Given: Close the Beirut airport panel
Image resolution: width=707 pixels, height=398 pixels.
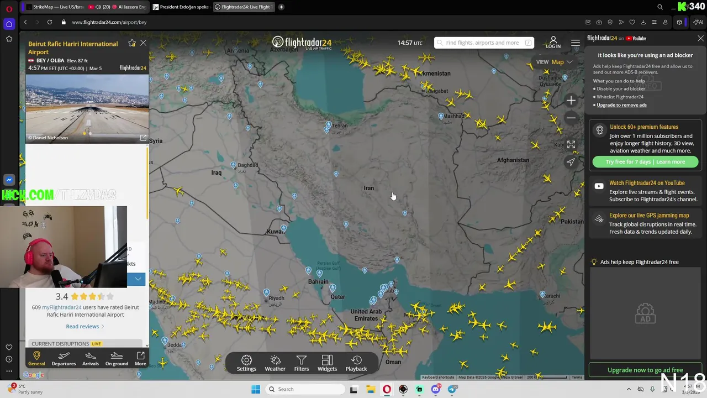Looking at the screenshot, I should coord(143,43).
